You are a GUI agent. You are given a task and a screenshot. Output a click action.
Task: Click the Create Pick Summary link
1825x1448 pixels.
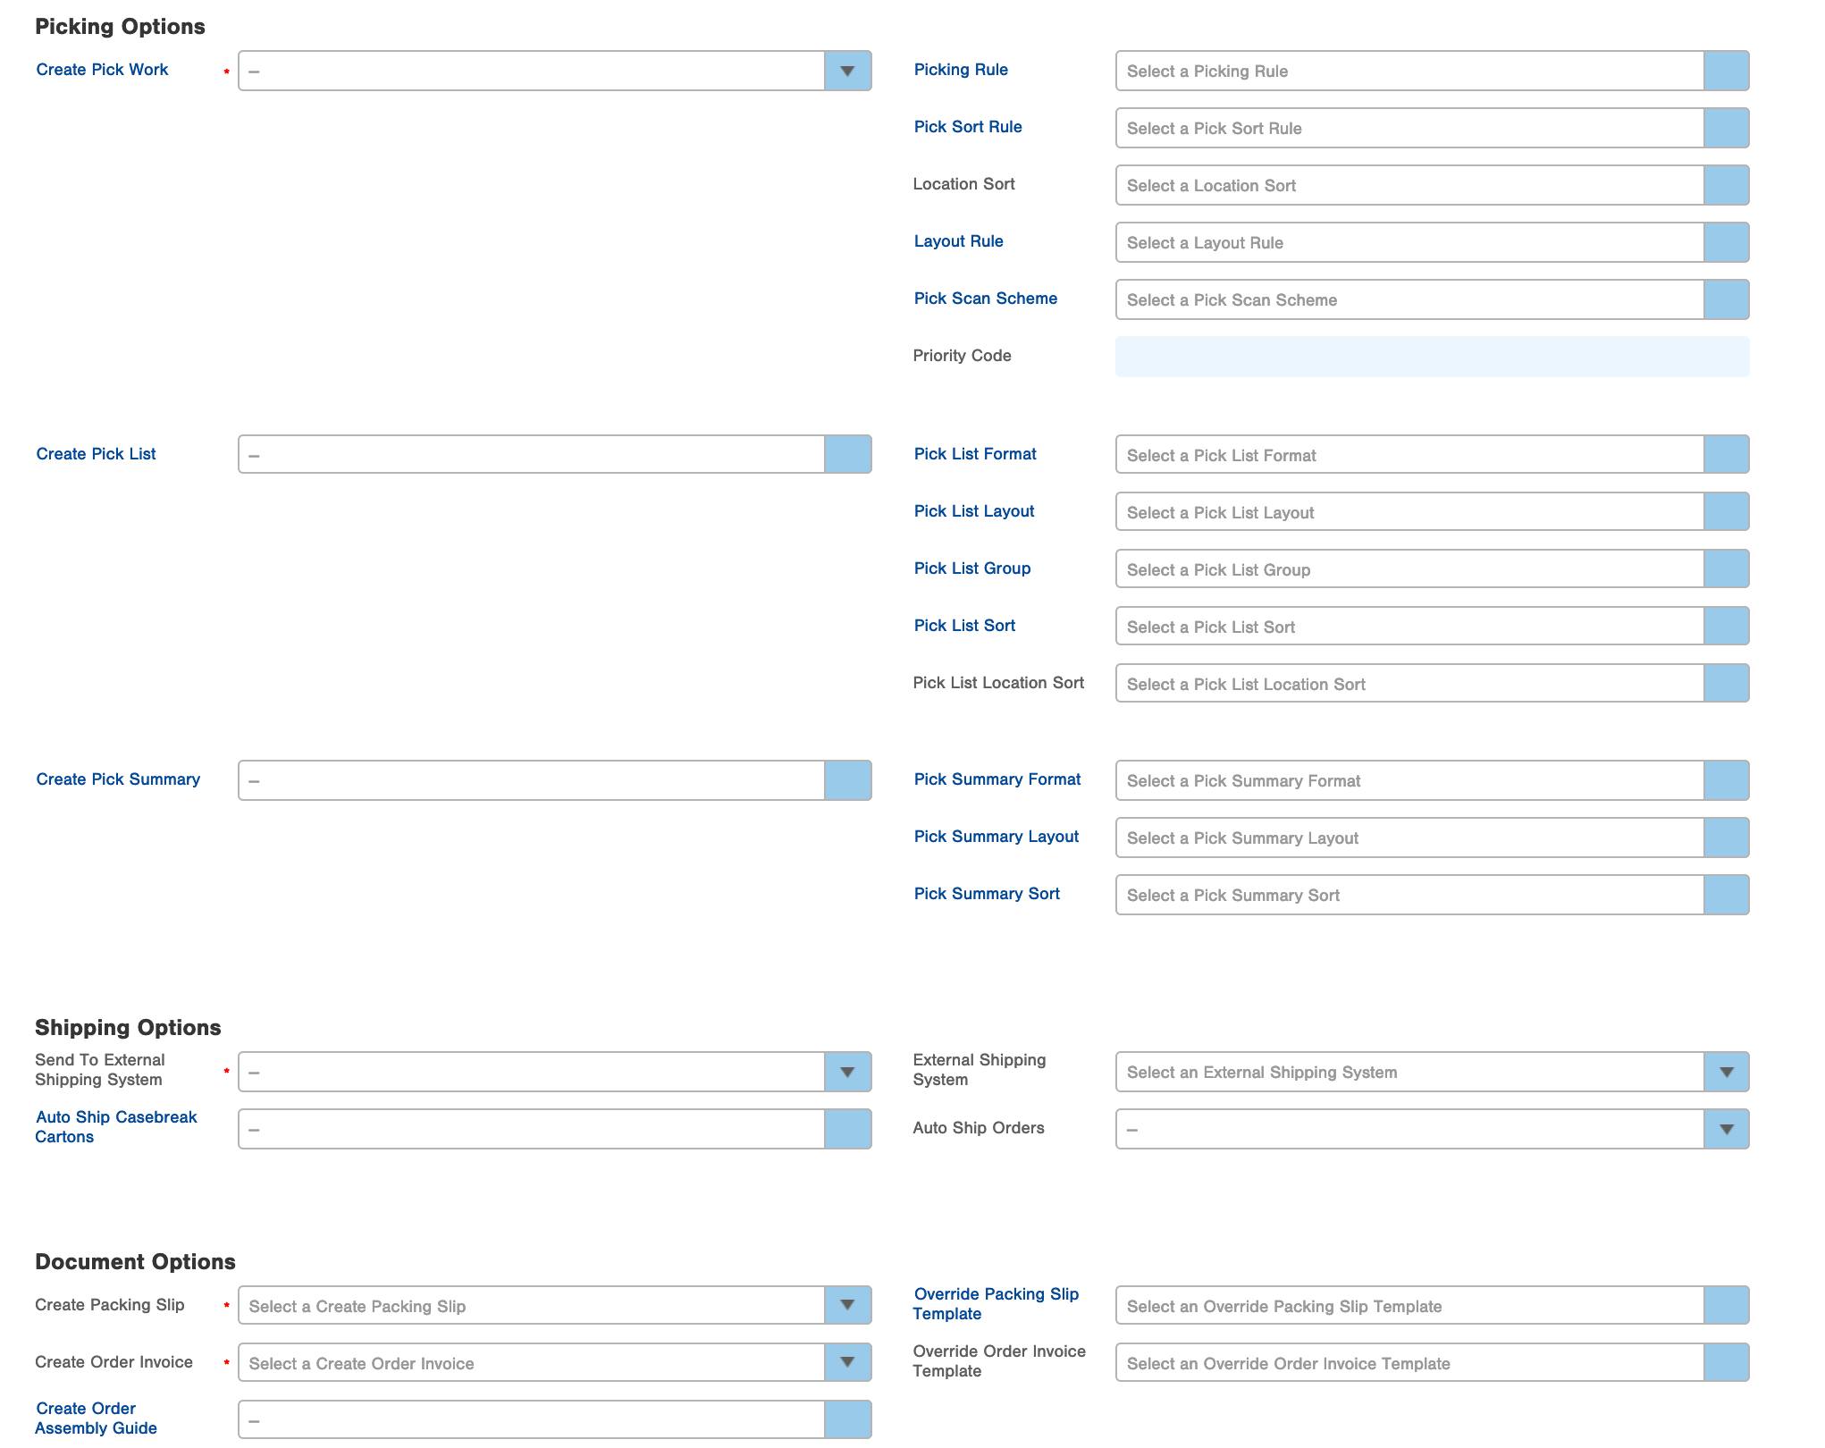click(x=118, y=779)
